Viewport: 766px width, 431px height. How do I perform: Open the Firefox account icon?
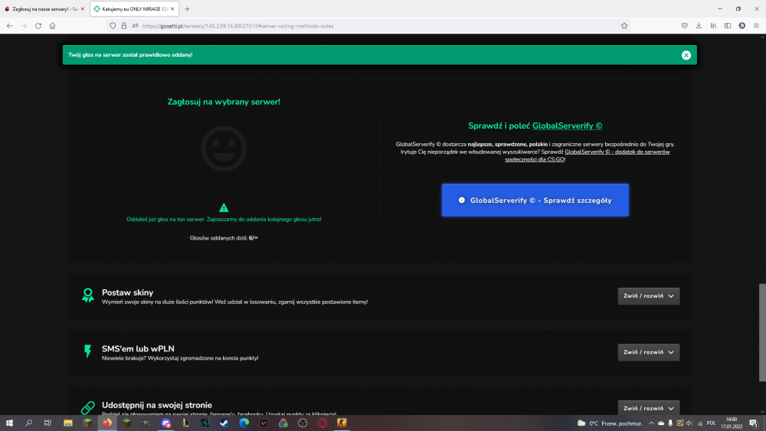click(741, 26)
